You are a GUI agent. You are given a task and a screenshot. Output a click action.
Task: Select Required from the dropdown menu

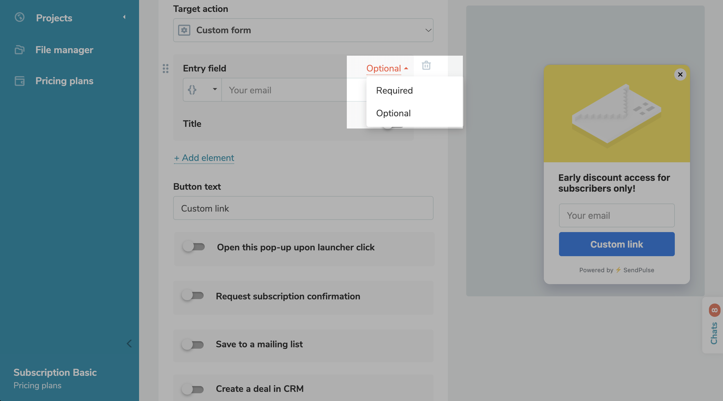coord(394,90)
